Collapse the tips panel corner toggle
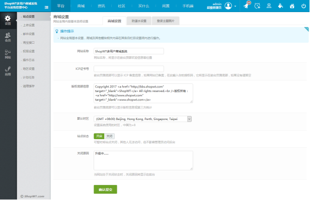 (306, 29)
